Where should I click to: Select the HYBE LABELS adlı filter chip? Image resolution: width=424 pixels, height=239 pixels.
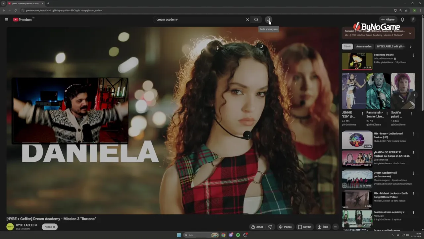click(x=391, y=46)
